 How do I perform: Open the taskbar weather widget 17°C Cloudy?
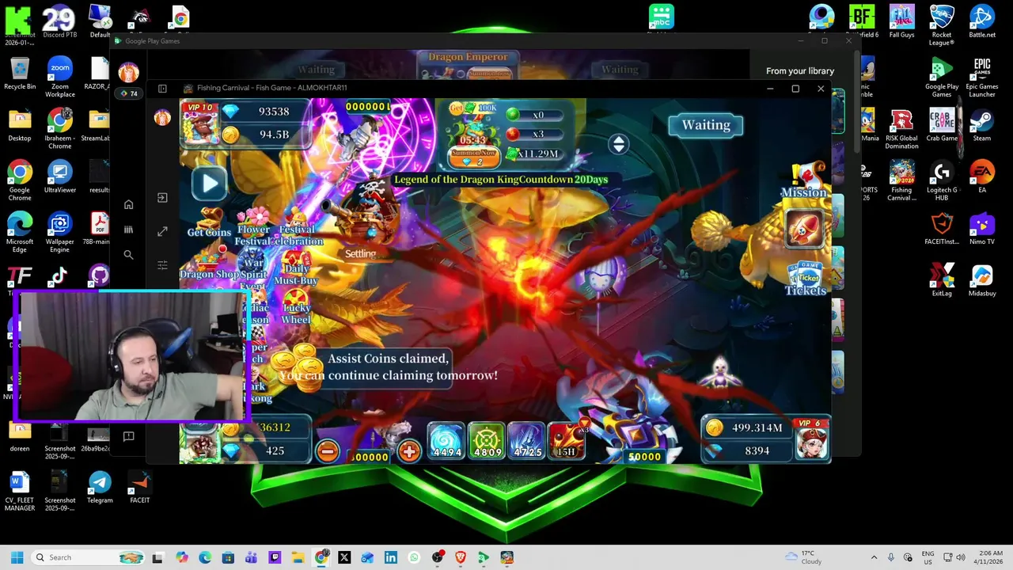pos(803,557)
